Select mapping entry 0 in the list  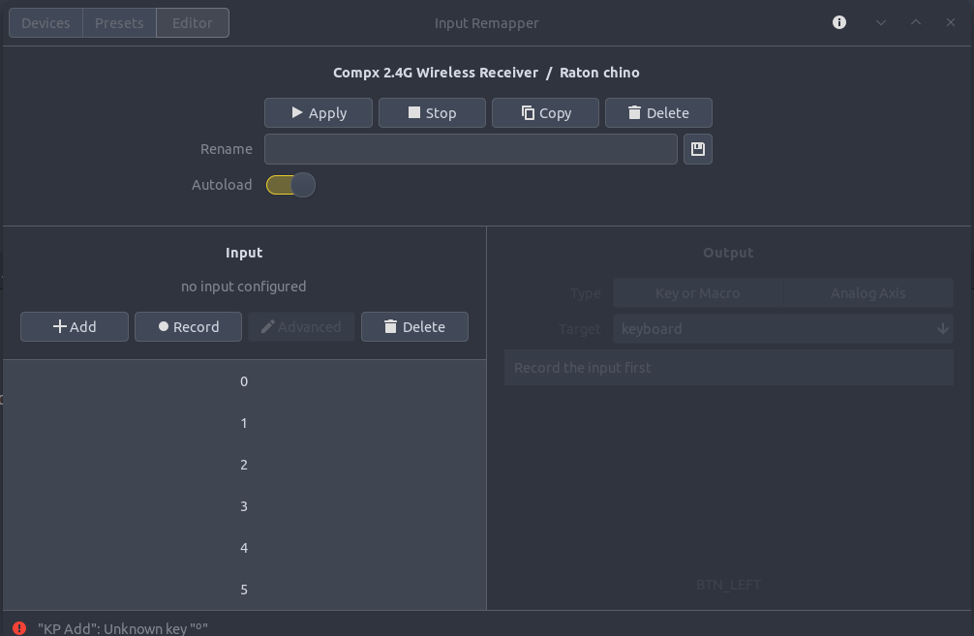pos(244,381)
